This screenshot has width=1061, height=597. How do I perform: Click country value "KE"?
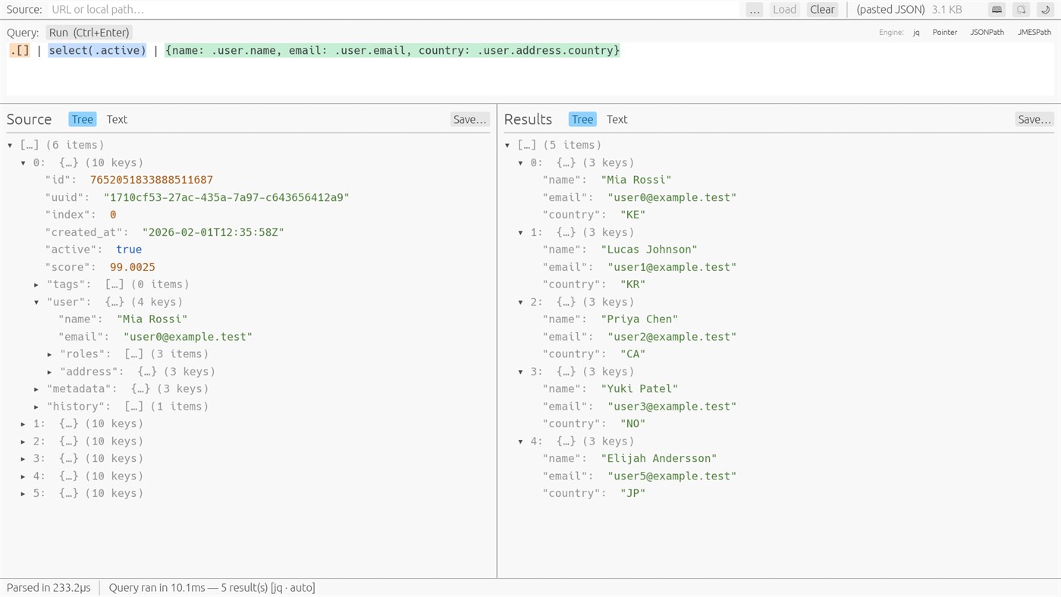point(633,215)
